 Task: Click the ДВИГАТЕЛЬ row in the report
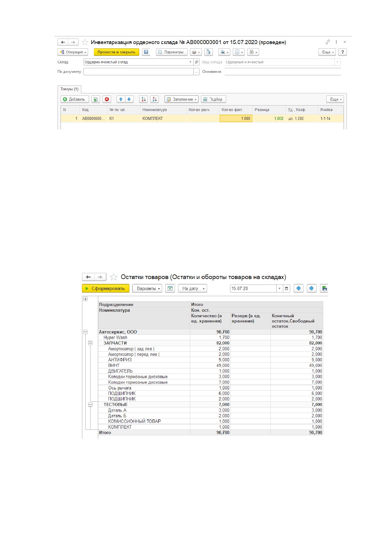pos(210,371)
